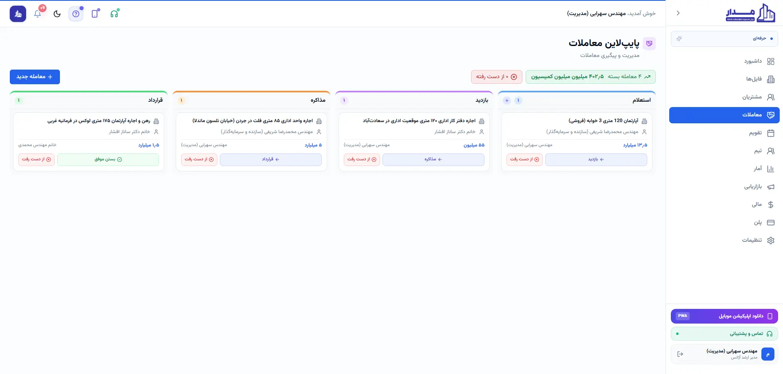The width and height of the screenshot is (783, 374).
Task: Click دانلود اپلیکیشن موبایل PWA button
Action: 724,316
